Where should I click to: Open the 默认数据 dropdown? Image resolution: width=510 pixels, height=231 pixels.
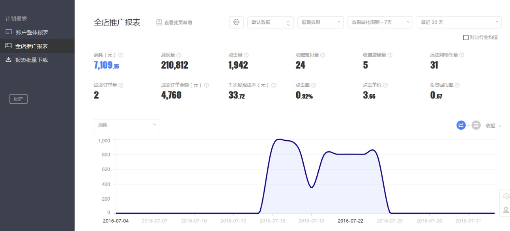(271, 22)
